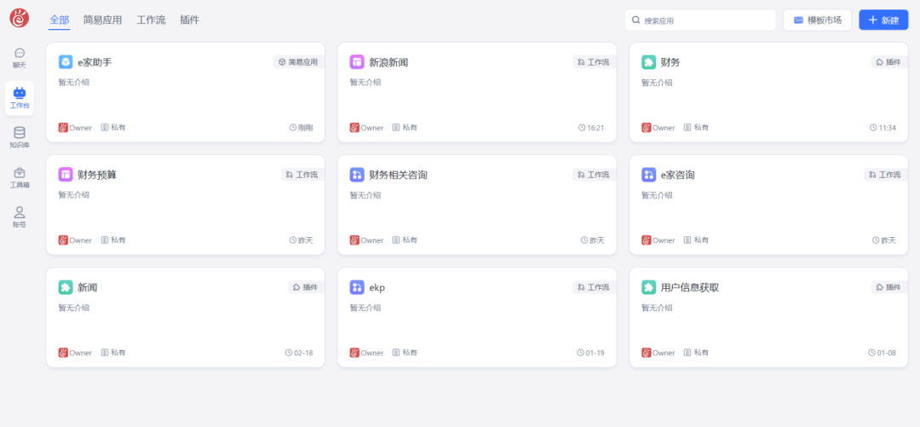920x427 pixels.
Task: Click the Owner avatar on e家咨询 card
Action: (647, 240)
